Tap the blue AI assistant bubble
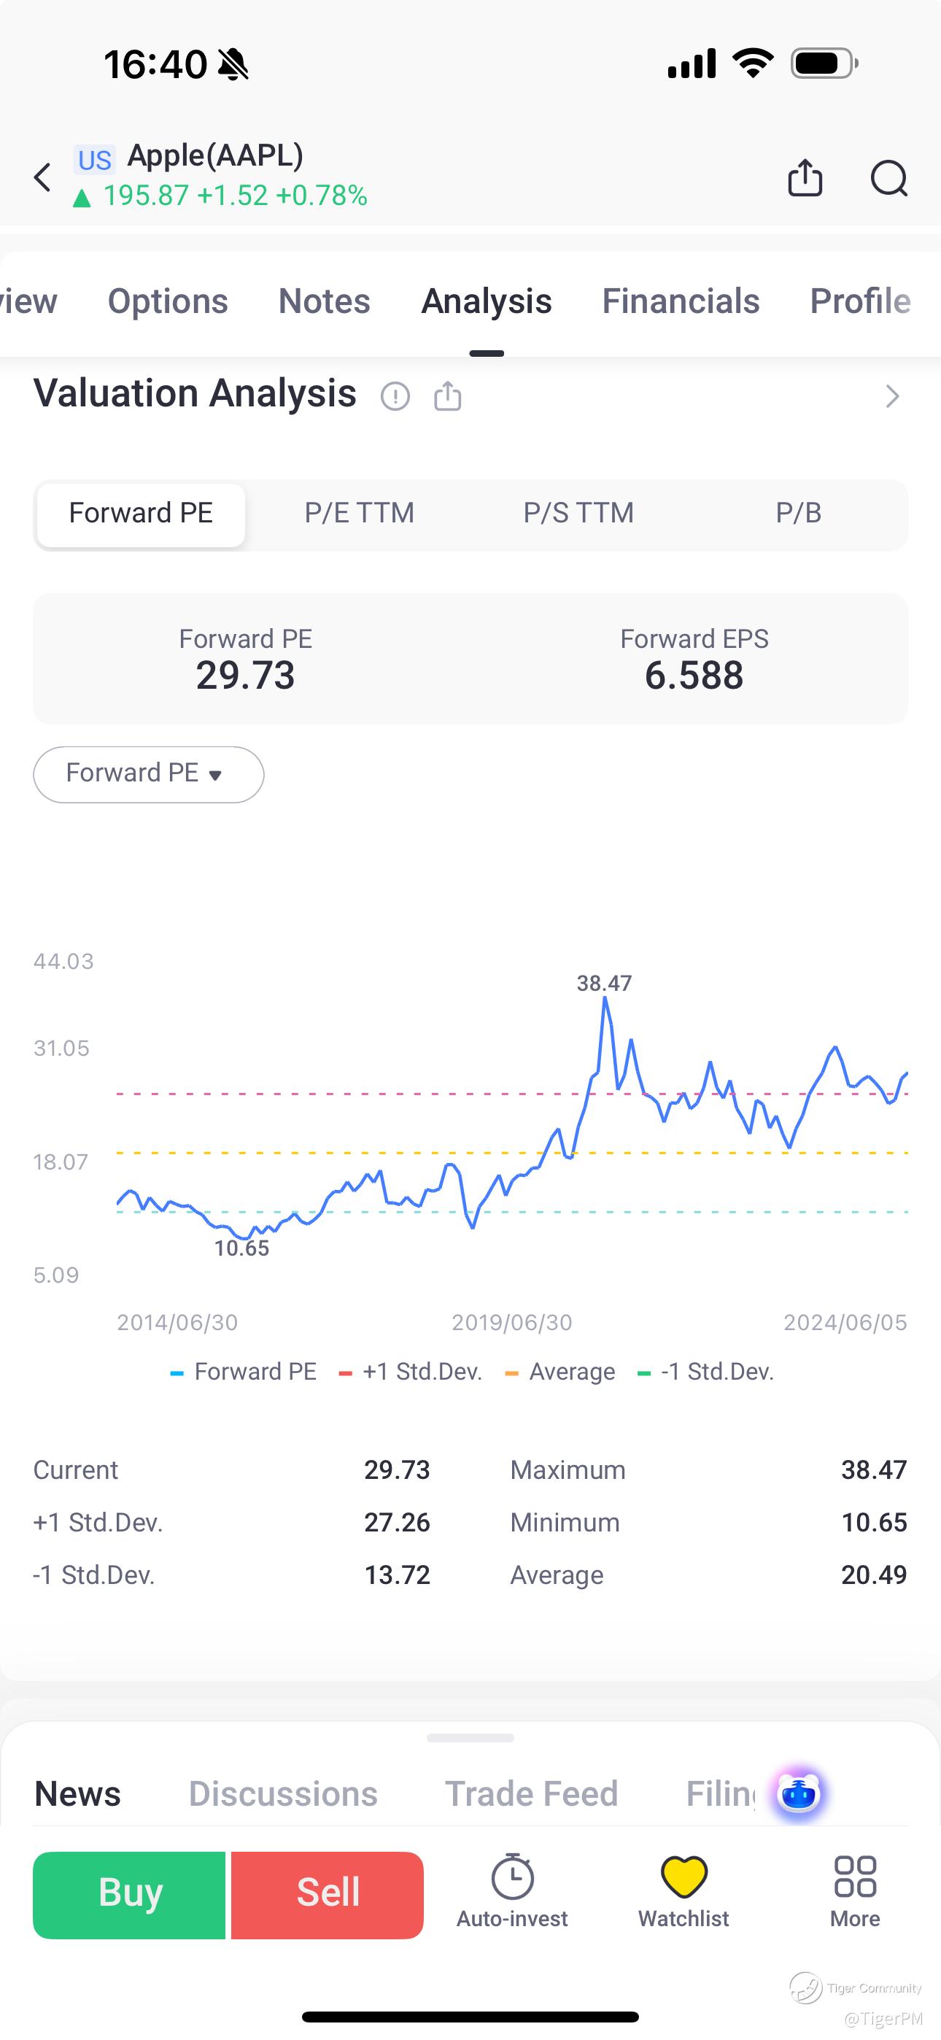The width and height of the screenshot is (941, 2040). [x=799, y=1793]
